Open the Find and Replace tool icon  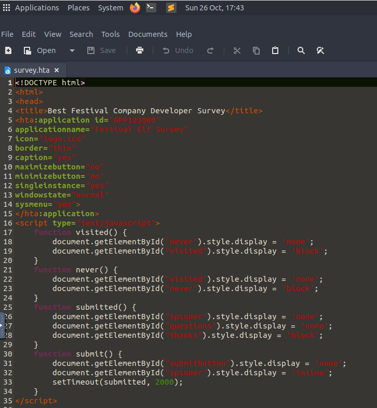(x=320, y=50)
